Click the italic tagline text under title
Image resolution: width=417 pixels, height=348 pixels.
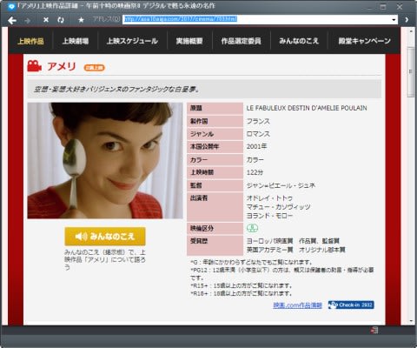tap(116, 89)
